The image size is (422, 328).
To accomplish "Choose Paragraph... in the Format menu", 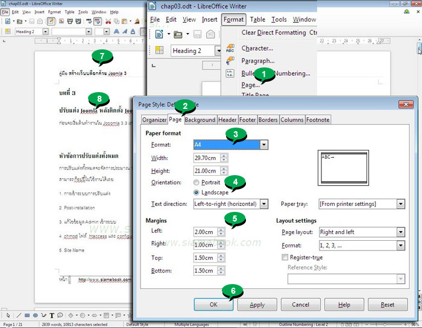I will tap(258, 61).
